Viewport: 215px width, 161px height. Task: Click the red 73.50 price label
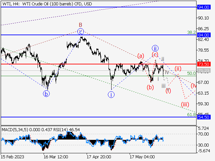204,64
